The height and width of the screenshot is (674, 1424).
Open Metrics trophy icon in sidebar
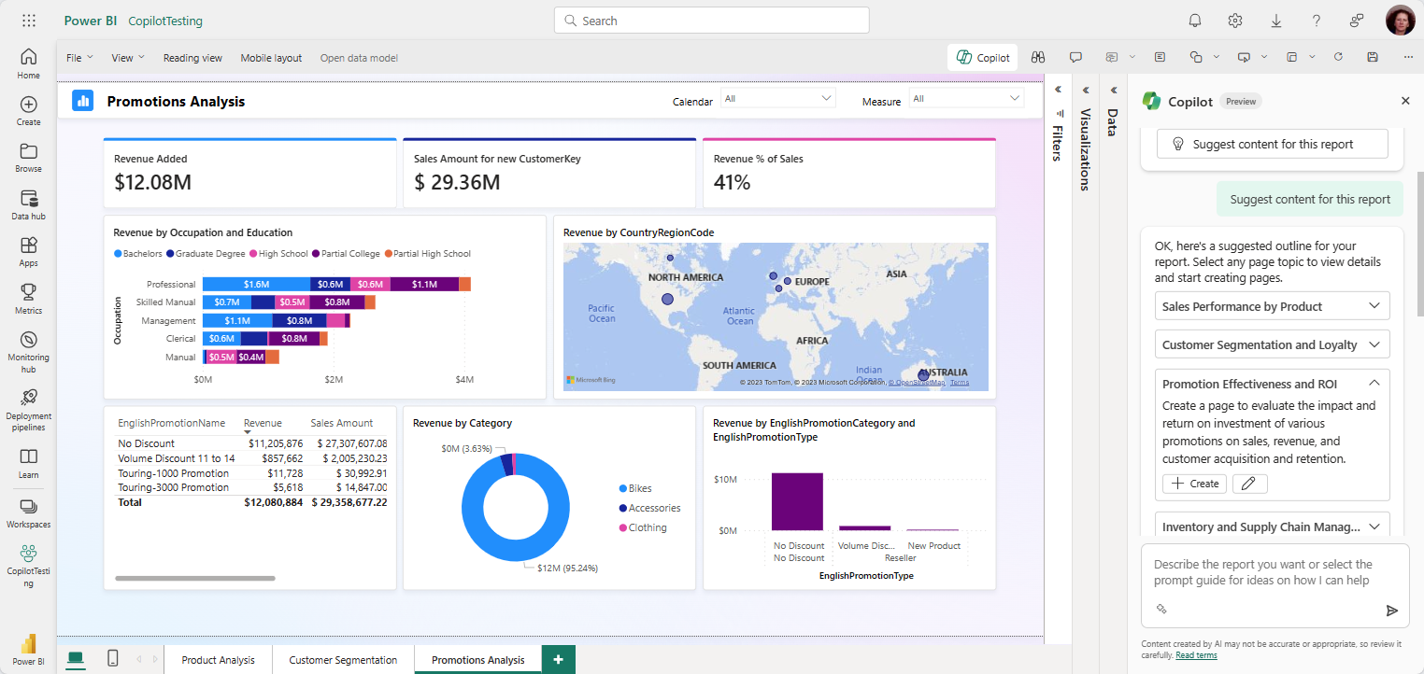point(28,299)
